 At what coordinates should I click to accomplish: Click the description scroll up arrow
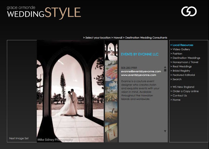click(165, 67)
